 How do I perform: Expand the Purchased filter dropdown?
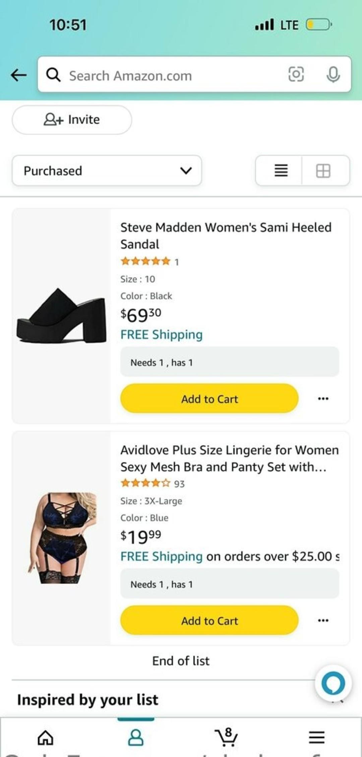pyautogui.click(x=107, y=171)
